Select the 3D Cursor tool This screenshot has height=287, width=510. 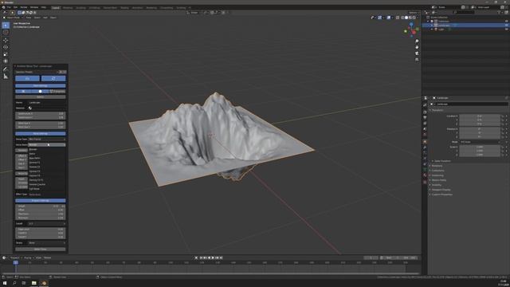(x=6, y=33)
